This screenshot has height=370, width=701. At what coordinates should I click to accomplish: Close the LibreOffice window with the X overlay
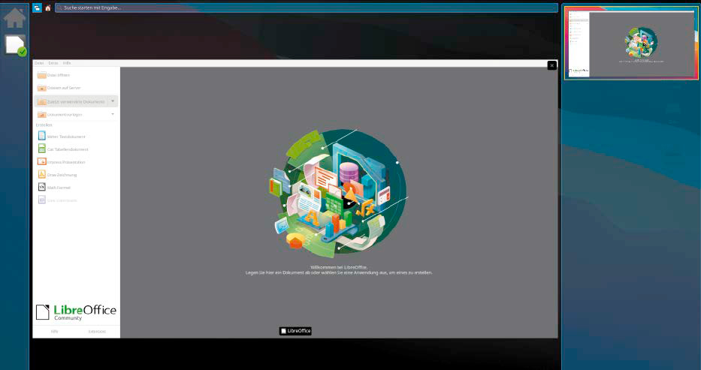(x=551, y=65)
